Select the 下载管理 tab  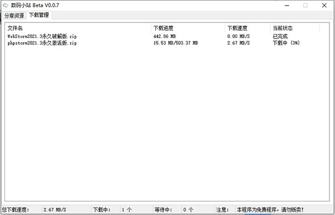tap(39, 15)
